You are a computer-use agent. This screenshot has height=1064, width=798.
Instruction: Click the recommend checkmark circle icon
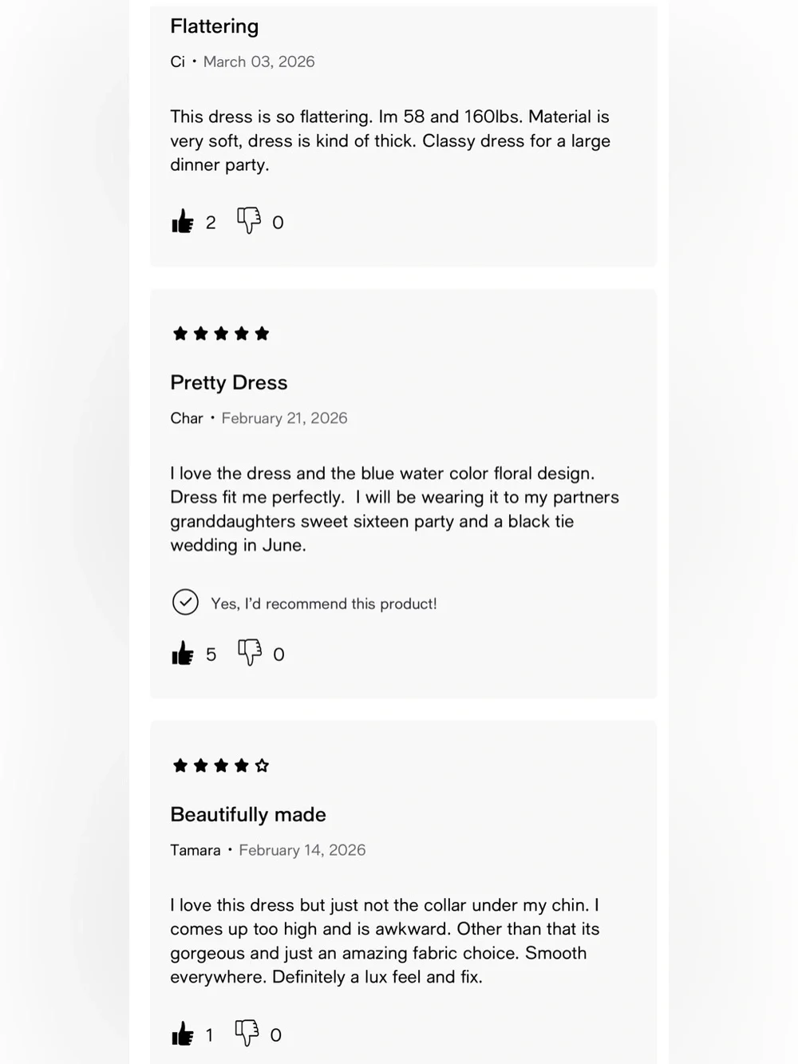click(185, 602)
